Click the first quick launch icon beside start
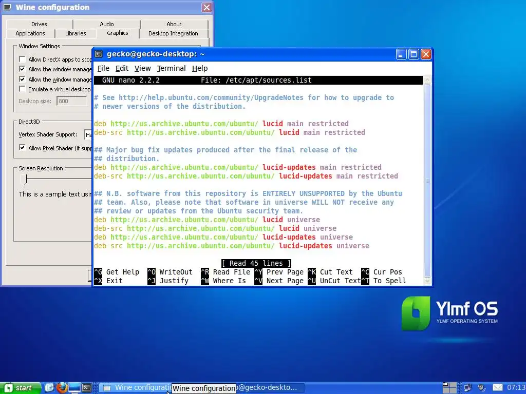 (49, 388)
